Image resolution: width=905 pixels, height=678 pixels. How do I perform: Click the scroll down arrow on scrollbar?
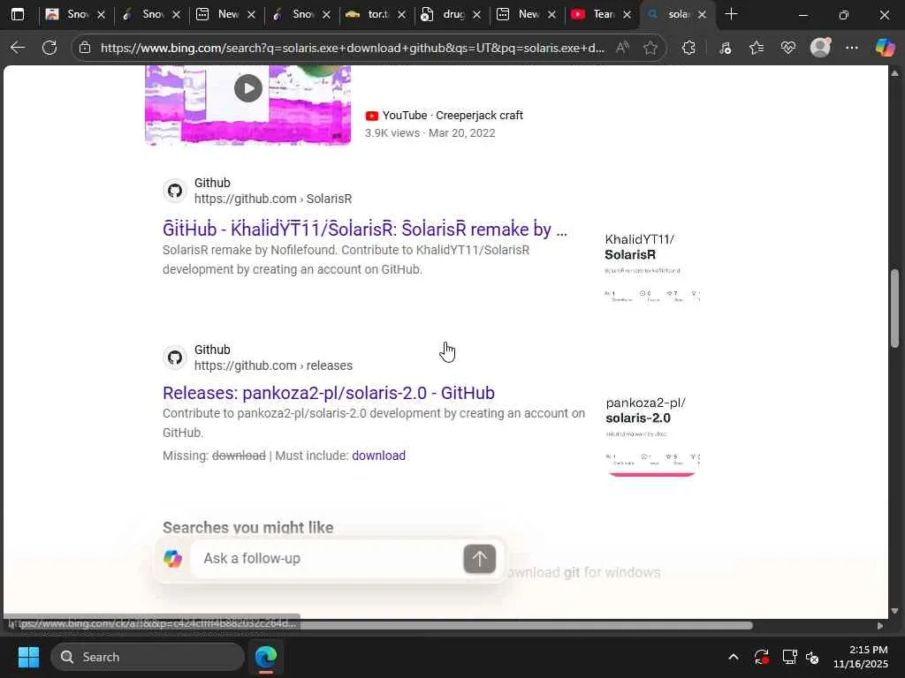pos(894,611)
